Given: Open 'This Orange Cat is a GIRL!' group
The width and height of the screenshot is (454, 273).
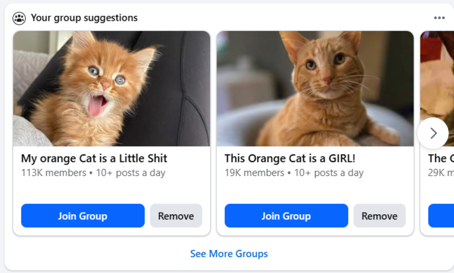Looking at the screenshot, I should pos(289,158).
